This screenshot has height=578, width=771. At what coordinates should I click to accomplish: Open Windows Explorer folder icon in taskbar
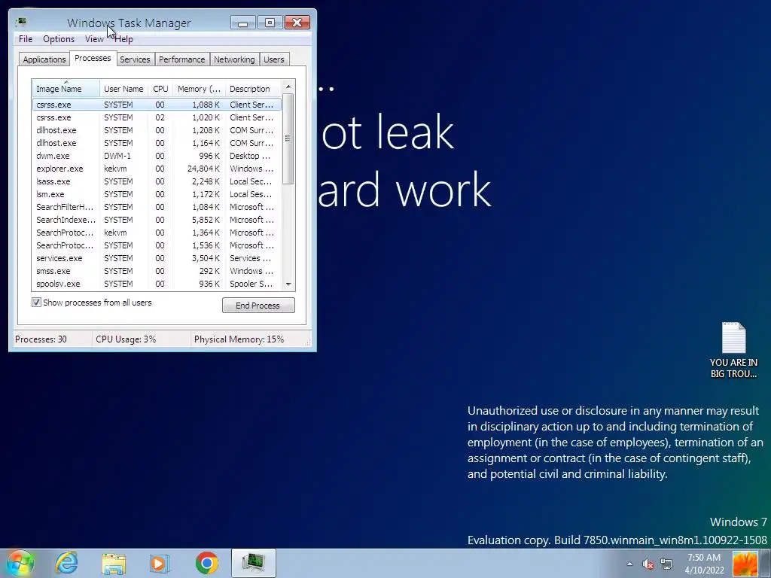pos(114,564)
